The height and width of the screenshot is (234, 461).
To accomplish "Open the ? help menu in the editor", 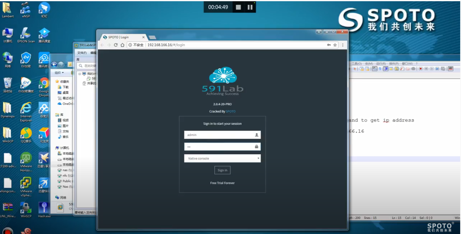I will 417,63.
